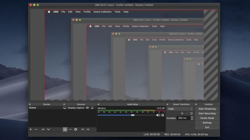Image resolution: width=250 pixels, height=140 pixels.
Task: Click the Scene Transitions panel title
Action: (x=181, y=104)
